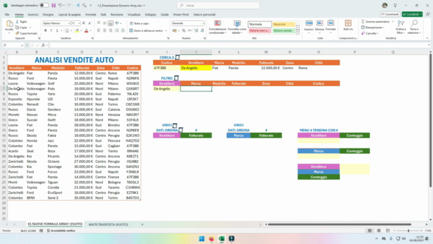Open the Generale number format dropdown

pyautogui.click(x=203, y=23)
